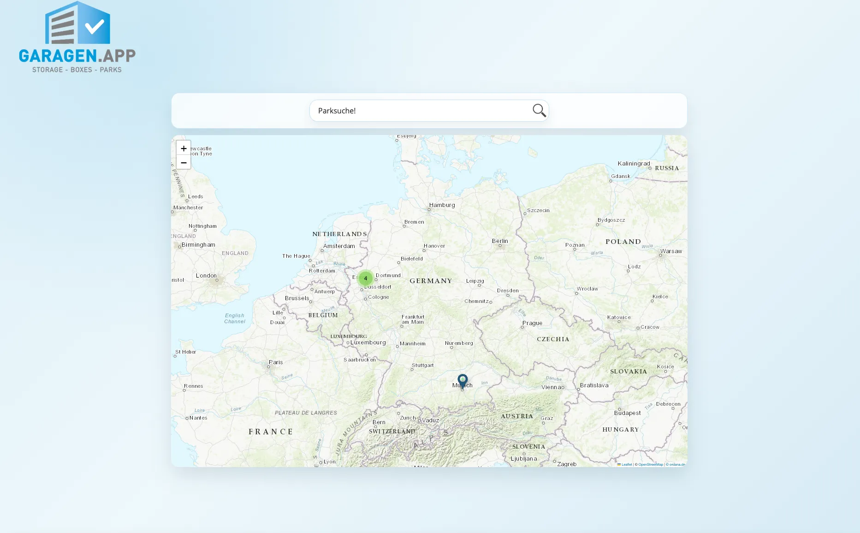Viewport: 860px width, 533px height.
Task: Click the Poznan label on map
Action: 575,245
